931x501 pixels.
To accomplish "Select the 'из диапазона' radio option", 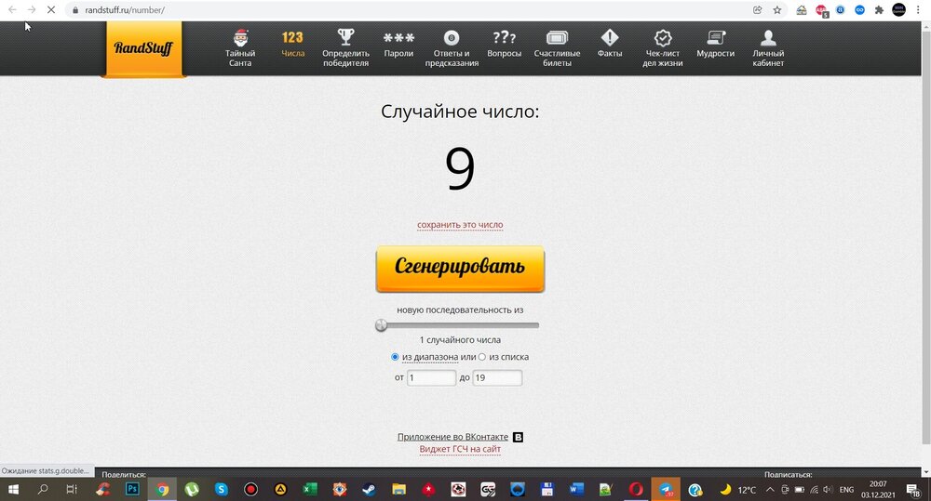I will (396, 357).
